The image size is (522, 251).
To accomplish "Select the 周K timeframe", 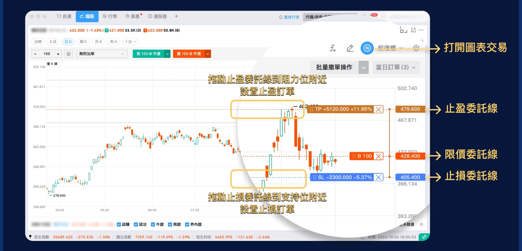I will 83,42.
